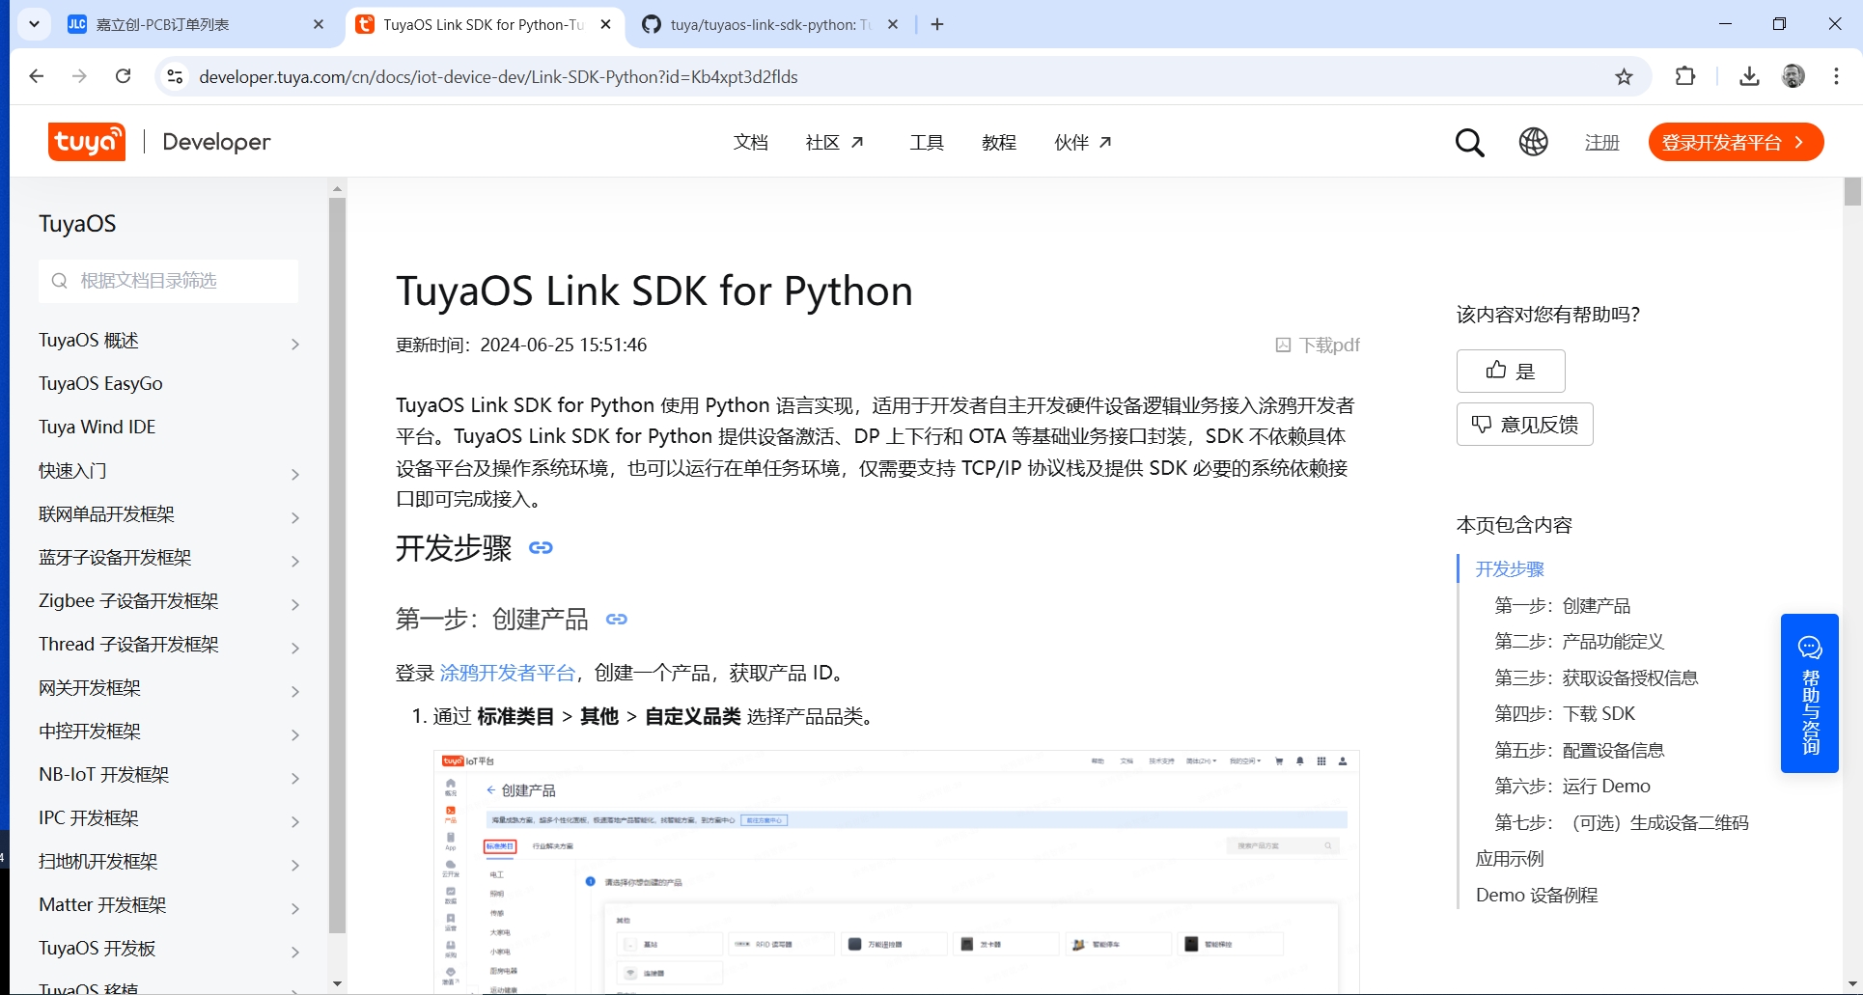This screenshot has width=1863, height=995.
Task: Open 教程 nav menu
Action: 999,143
